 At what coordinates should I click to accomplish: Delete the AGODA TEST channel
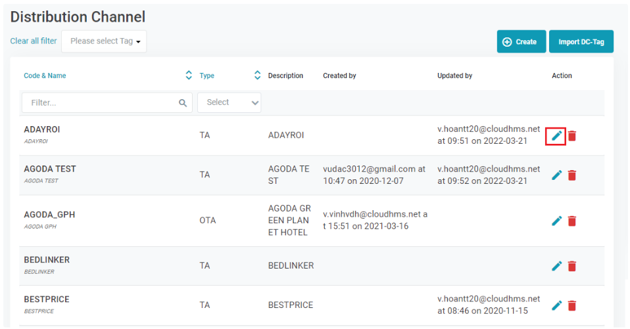572,175
